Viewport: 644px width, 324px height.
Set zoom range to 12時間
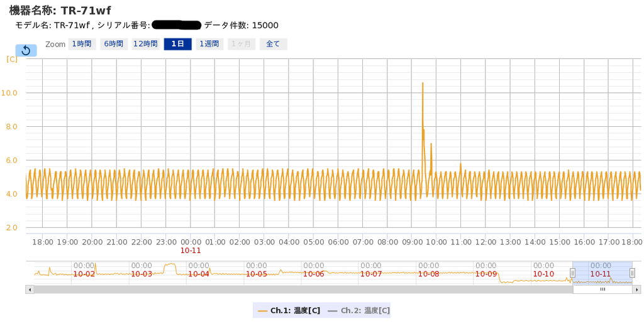click(146, 44)
